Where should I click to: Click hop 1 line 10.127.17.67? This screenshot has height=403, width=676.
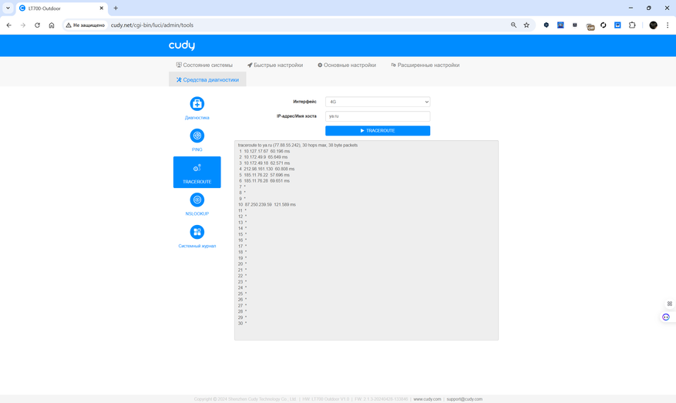(x=264, y=151)
